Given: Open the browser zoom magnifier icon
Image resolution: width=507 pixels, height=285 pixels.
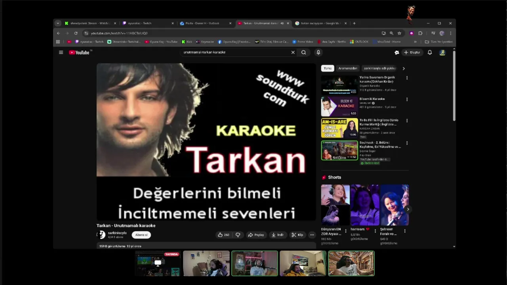Looking at the screenshot, I should point(391,33).
